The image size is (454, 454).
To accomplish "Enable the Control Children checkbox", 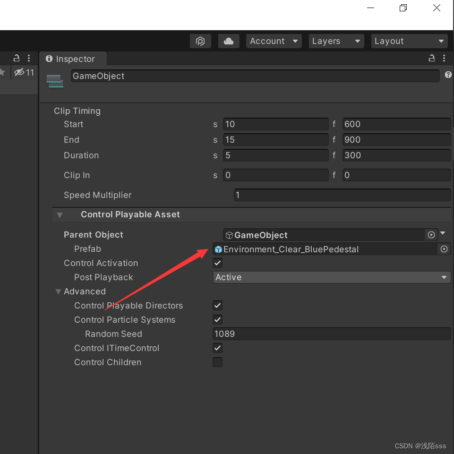I will tap(217, 362).
